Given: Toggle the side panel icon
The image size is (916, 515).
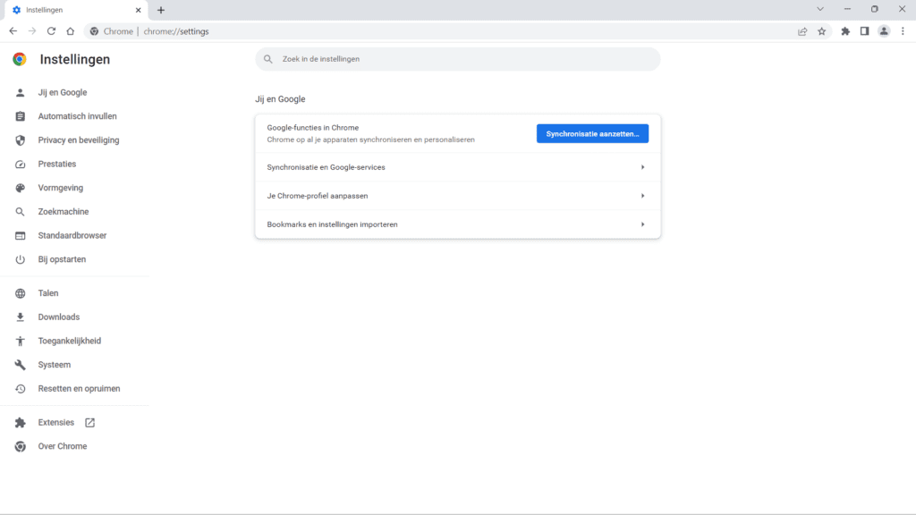Looking at the screenshot, I should (865, 31).
